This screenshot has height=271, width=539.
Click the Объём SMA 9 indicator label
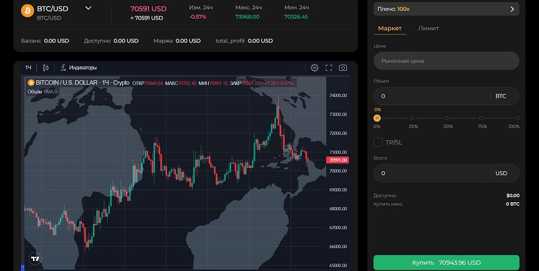click(42, 91)
